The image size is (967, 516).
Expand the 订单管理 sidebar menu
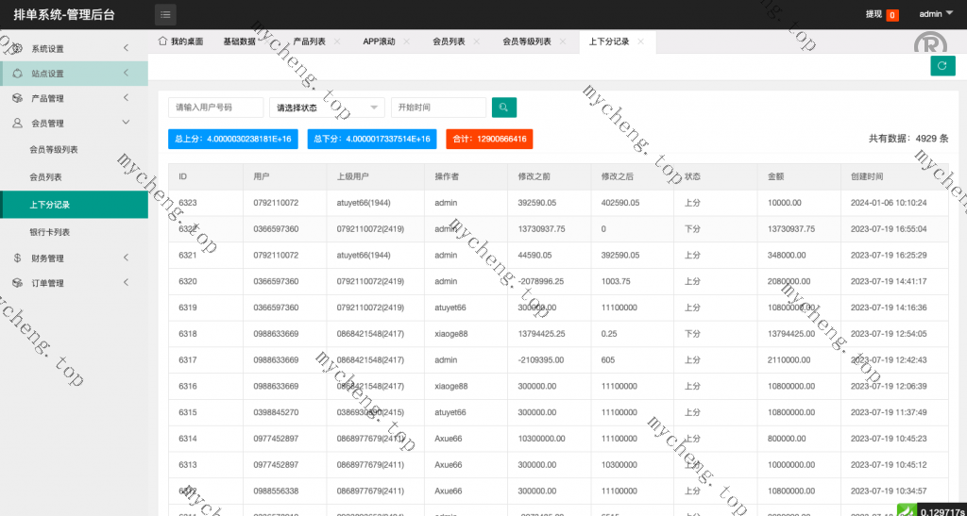click(74, 283)
